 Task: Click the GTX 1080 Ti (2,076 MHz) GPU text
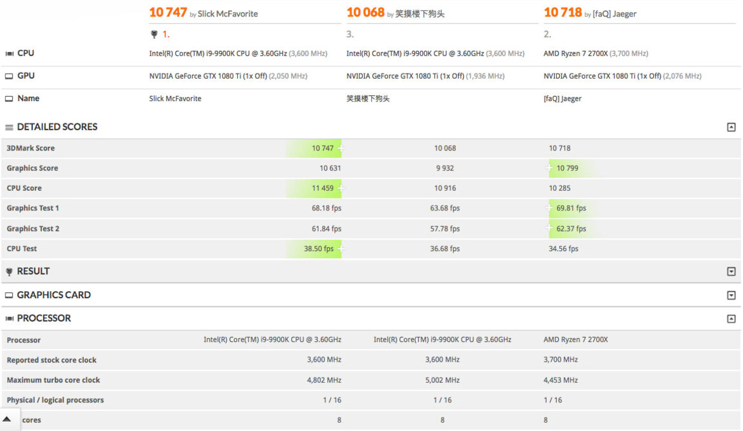[622, 76]
